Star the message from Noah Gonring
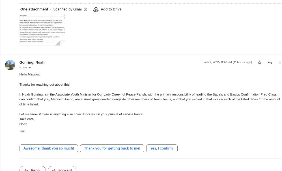 pyautogui.click(x=260, y=62)
